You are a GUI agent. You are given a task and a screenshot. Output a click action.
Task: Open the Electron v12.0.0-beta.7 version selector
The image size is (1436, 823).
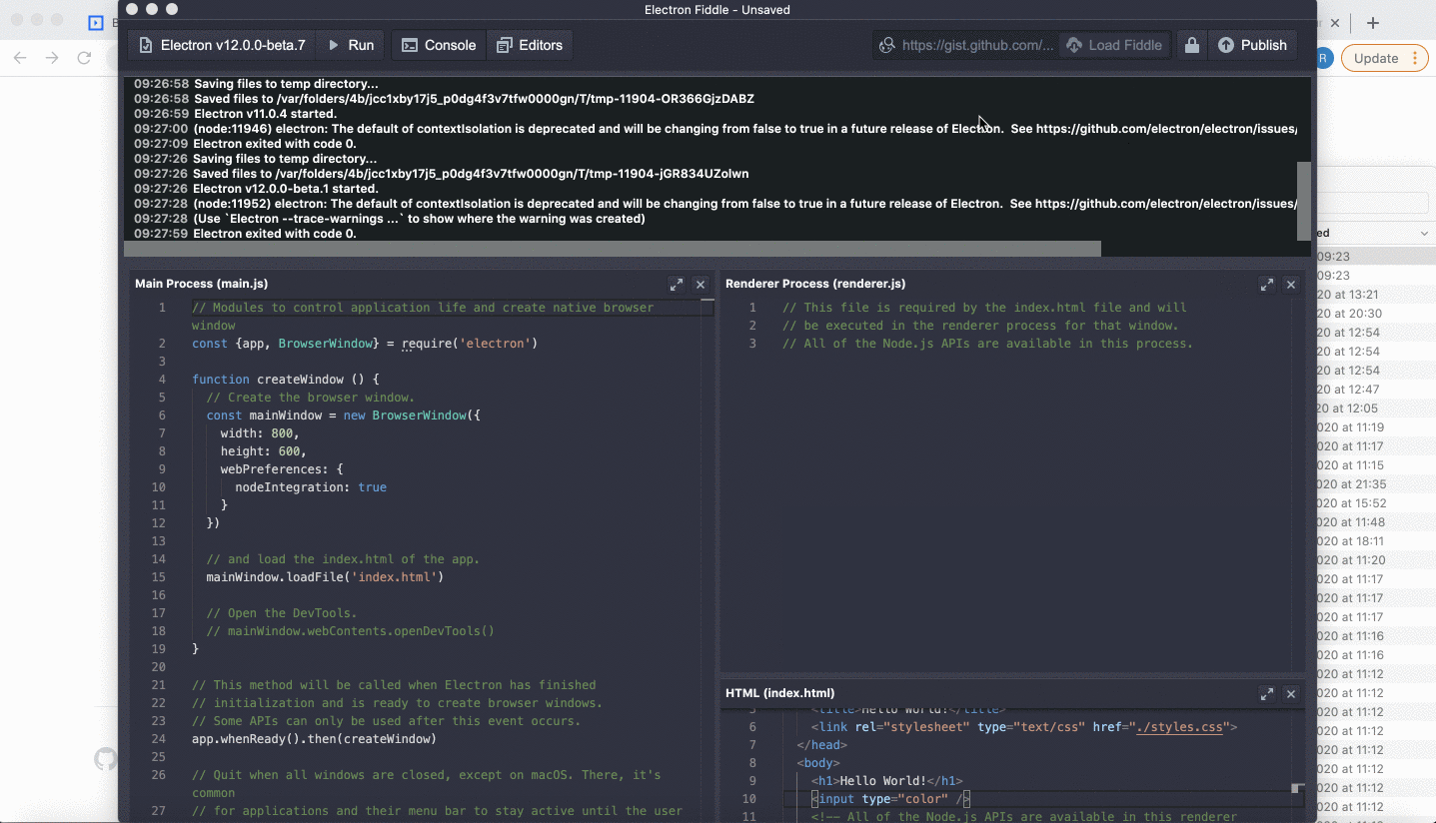[x=222, y=45]
